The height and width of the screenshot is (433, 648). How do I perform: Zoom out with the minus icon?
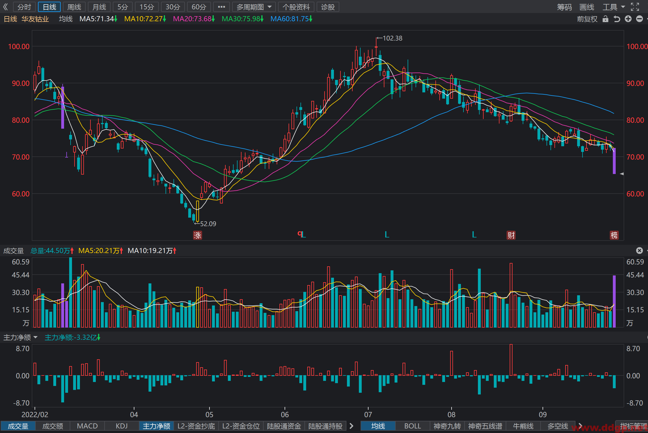click(639, 19)
